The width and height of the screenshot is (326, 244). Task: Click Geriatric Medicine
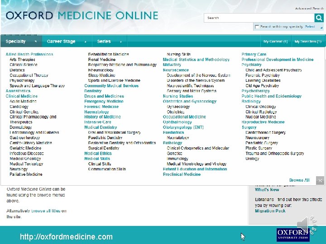tap(25, 148)
